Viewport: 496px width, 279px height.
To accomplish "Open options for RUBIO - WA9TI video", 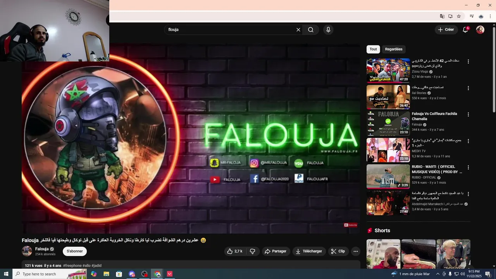I will pos(468,168).
